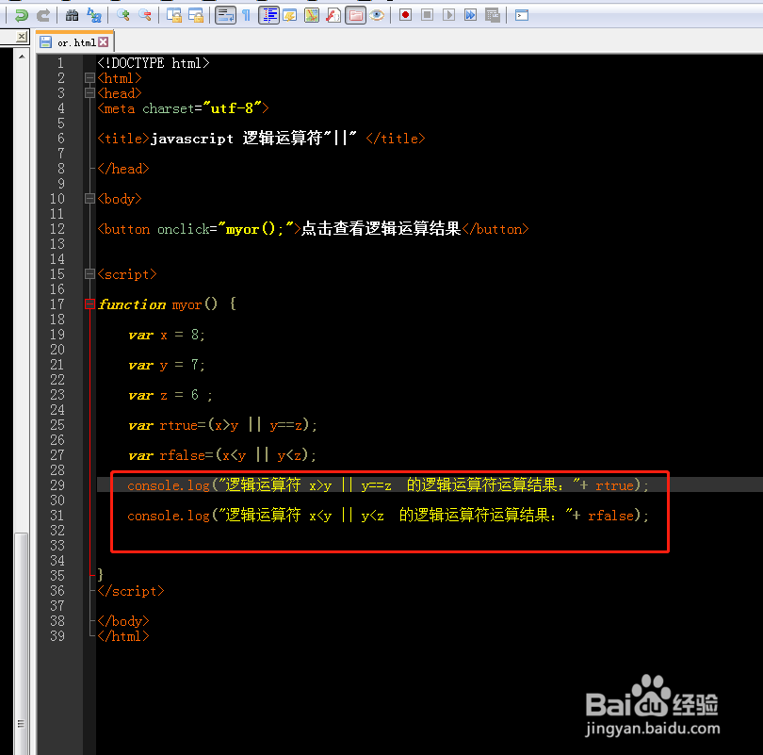
Task: Save the currently recorded macro
Action: coord(493,16)
